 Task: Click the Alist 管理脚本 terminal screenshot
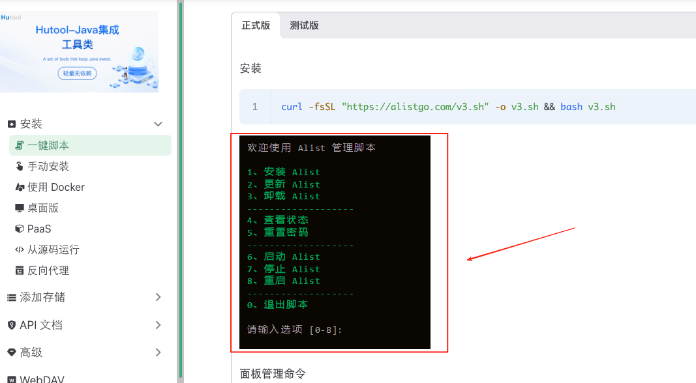pos(335,242)
